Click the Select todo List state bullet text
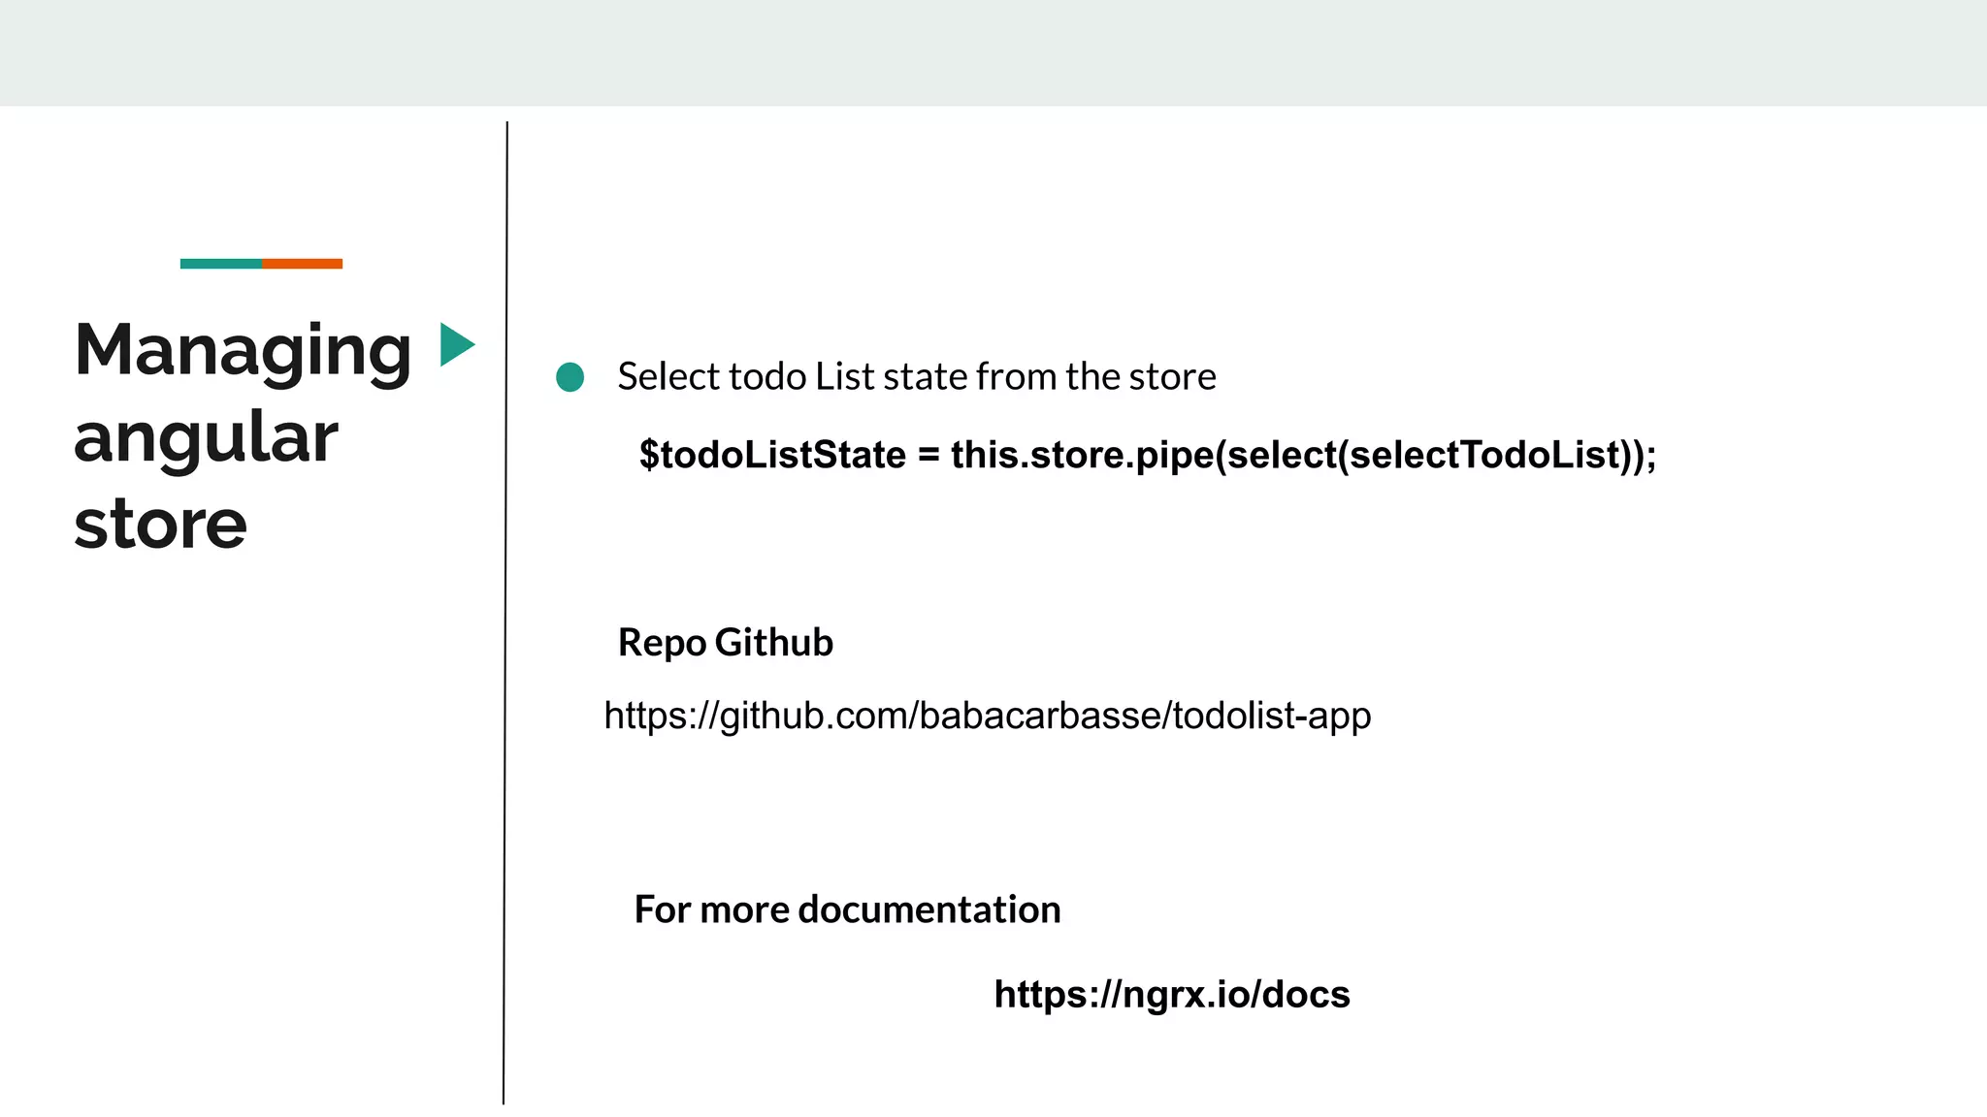1987x1117 pixels. [x=916, y=376]
